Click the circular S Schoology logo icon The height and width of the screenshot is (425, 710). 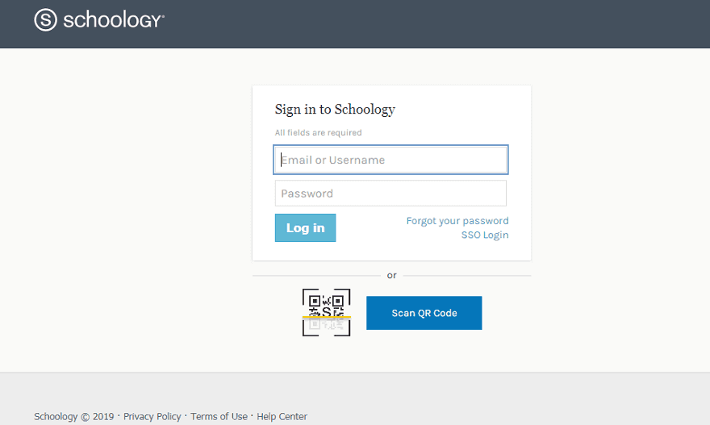[45, 20]
